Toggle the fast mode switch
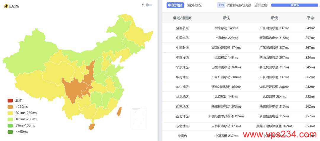320x141 pixels. coord(149,5)
